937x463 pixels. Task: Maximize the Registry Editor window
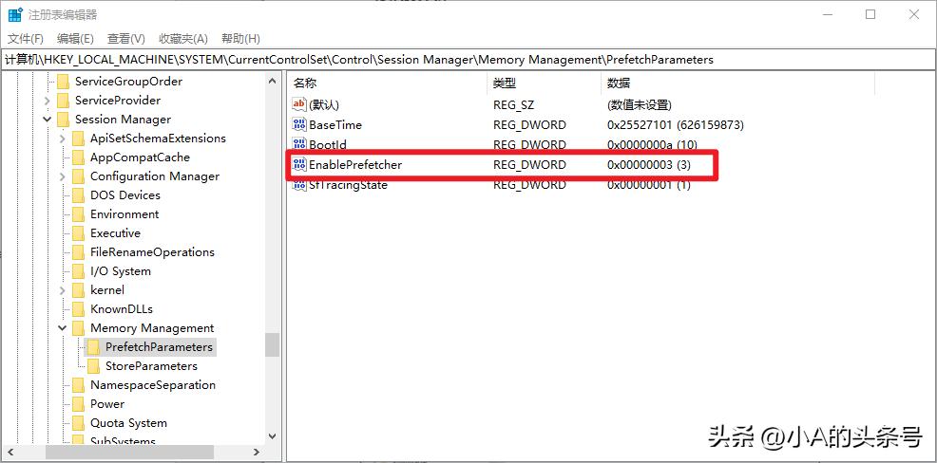tap(870, 15)
